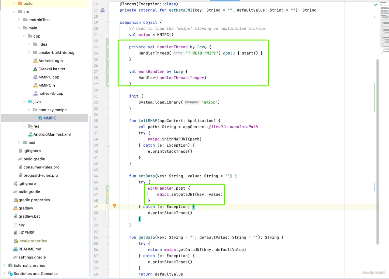
Task: Click the gradle.properties file icon
Action: pyautogui.click(x=16, y=200)
